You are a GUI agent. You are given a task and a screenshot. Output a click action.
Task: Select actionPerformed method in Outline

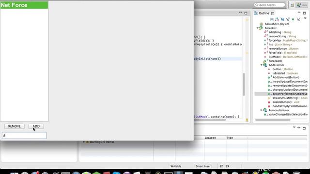click(290, 94)
